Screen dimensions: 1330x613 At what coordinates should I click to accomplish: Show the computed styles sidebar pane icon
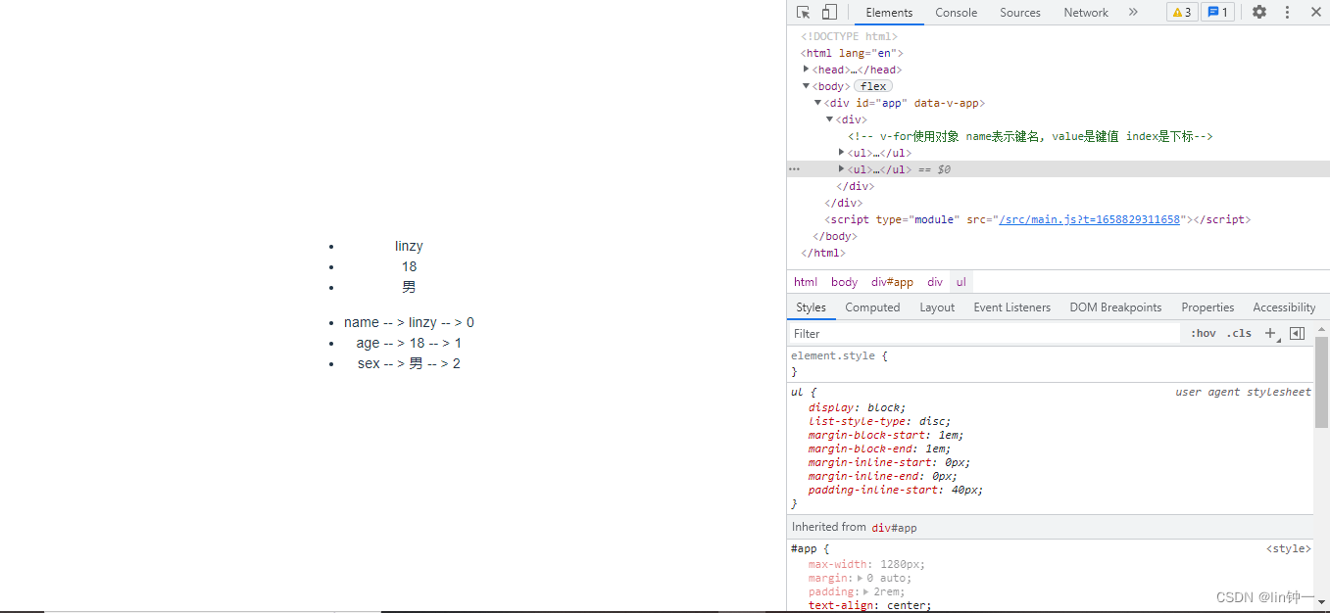[x=1297, y=334]
